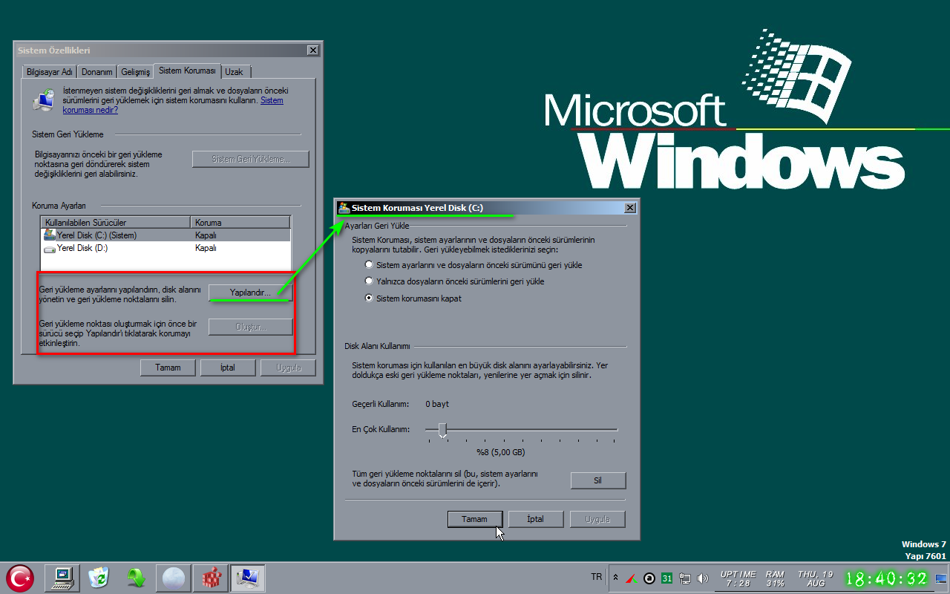Select 'Sistem ayarlarını ve dosyaların önceki sürümünü' radio
950x594 pixels.
pos(369,265)
